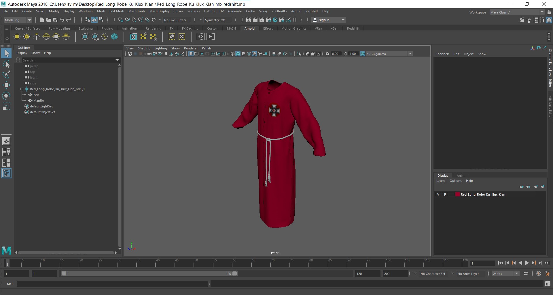Toggle wireframe shading in viewport
Viewport: 553px width, 295px height.
pyautogui.click(x=232, y=54)
